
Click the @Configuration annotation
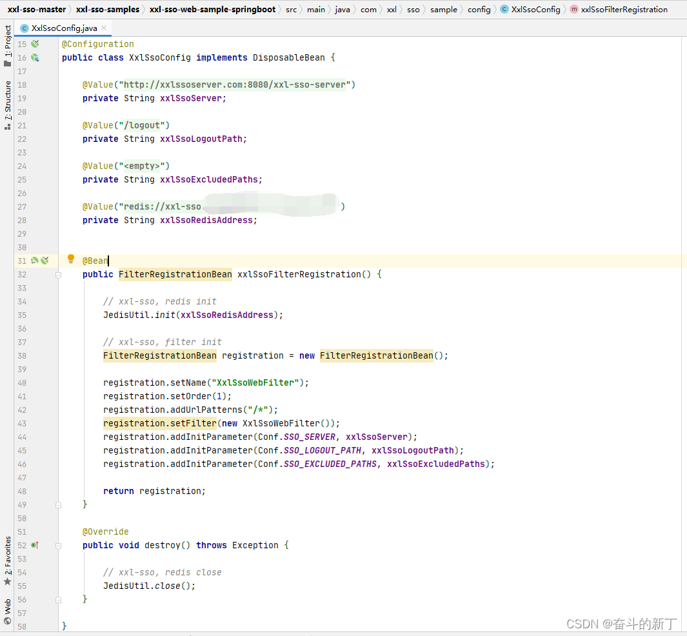[x=97, y=44]
